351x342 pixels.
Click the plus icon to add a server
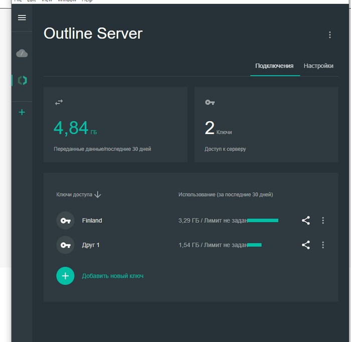[22, 112]
